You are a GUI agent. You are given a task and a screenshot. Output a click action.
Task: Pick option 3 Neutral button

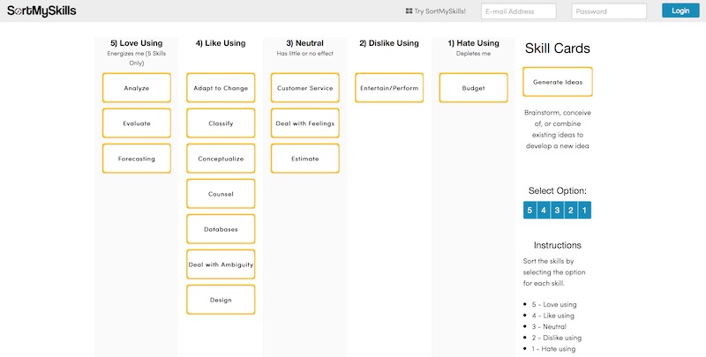[x=557, y=210]
